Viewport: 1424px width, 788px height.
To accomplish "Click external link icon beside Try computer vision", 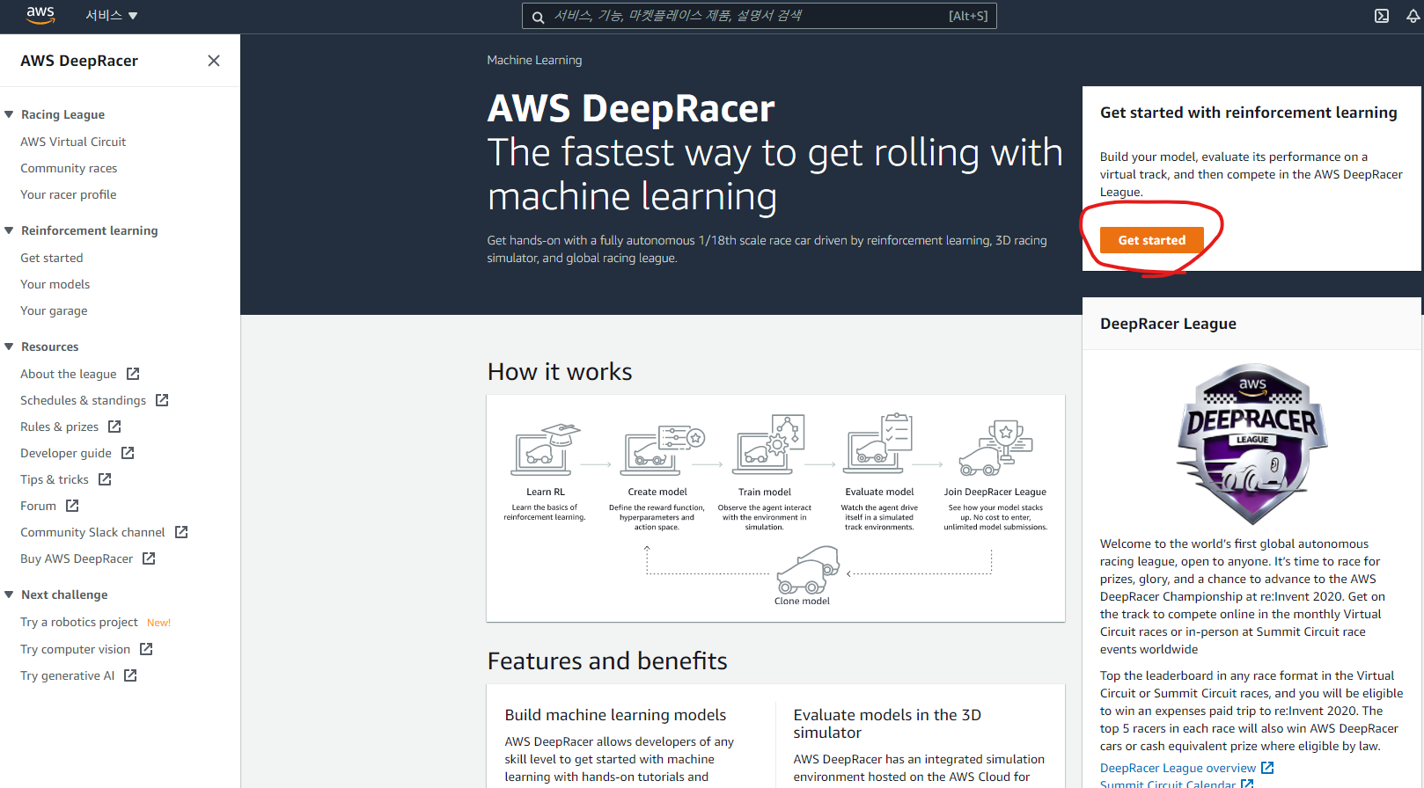I will (146, 649).
